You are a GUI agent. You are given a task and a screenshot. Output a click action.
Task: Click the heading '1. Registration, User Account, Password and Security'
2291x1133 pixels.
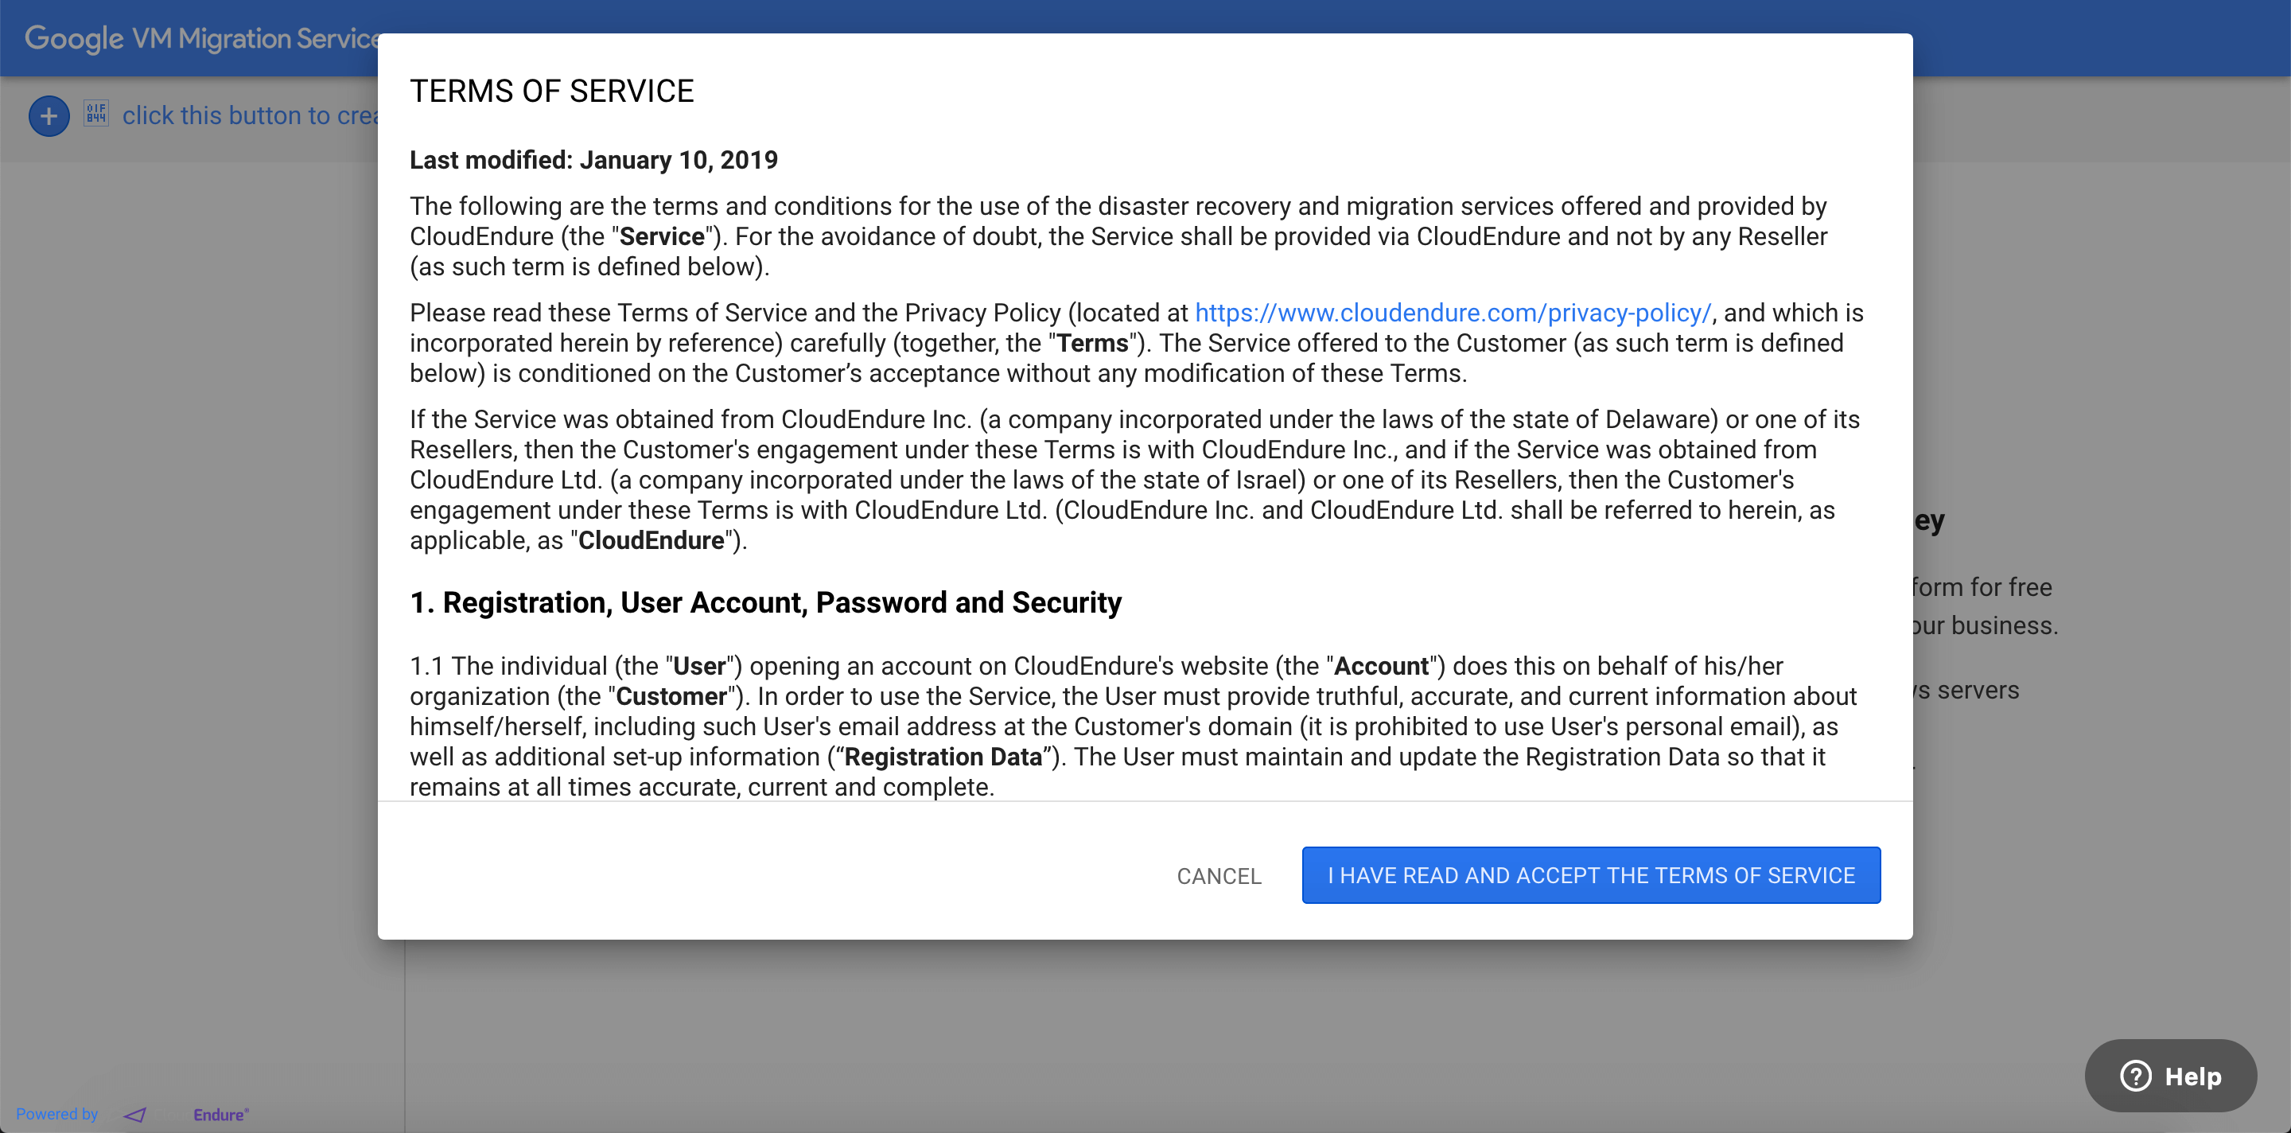(764, 603)
